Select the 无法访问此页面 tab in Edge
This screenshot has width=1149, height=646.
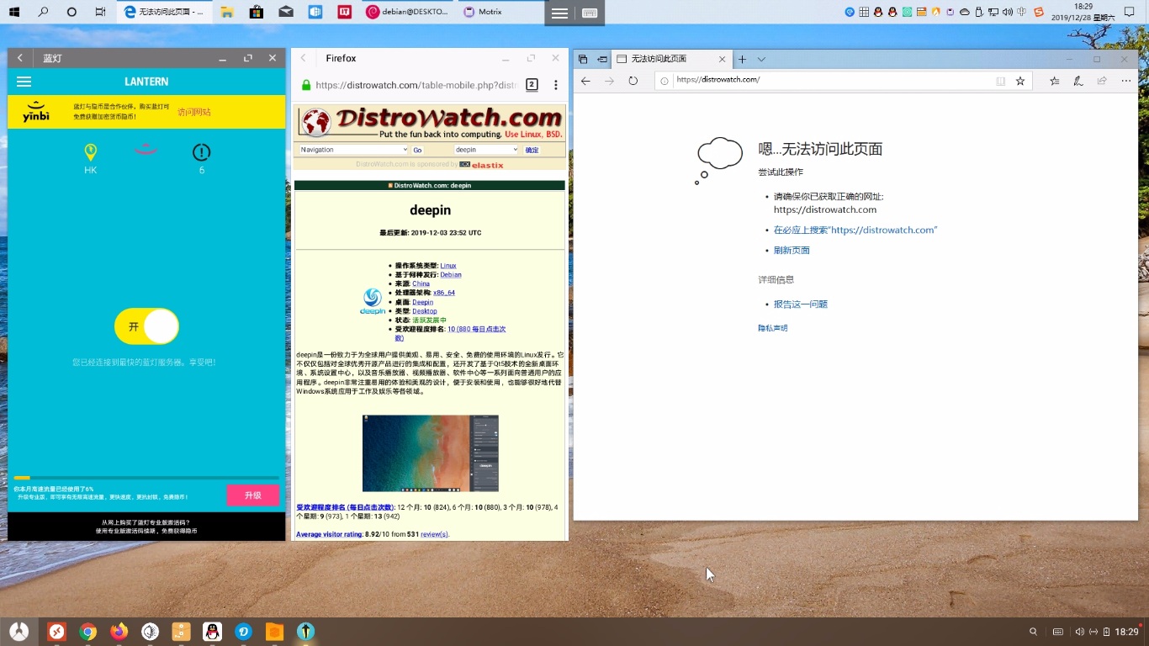[x=671, y=59]
